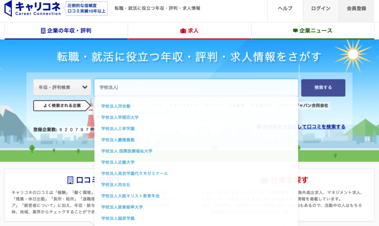The width and height of the screenshot is (379, 226).
Task: Click the chevron arrow of search-type dropdown
Action: pyautogui.click(x=85, y=87)
